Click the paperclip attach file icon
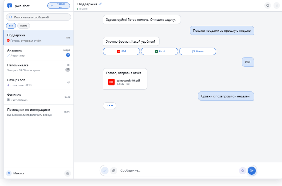This screenshot has width=282, height=186. pyautogui.click(x=113, y=170)
